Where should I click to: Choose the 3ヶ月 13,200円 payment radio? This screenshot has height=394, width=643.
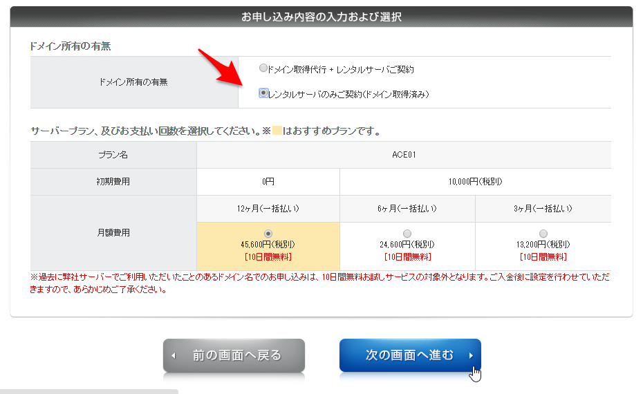pyautogui.click(x=543, y=234)
